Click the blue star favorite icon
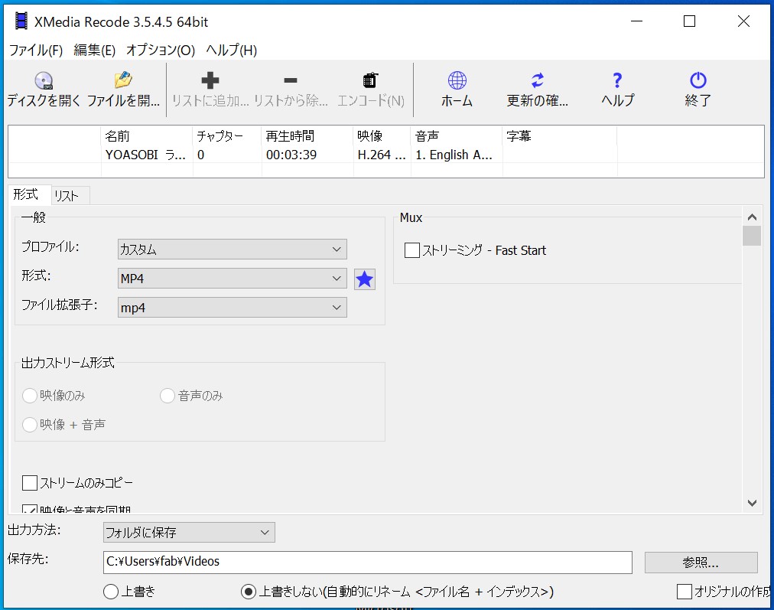The width and height of the screenshot is (774, 610). pyautogui.click(x=365, y=279)
